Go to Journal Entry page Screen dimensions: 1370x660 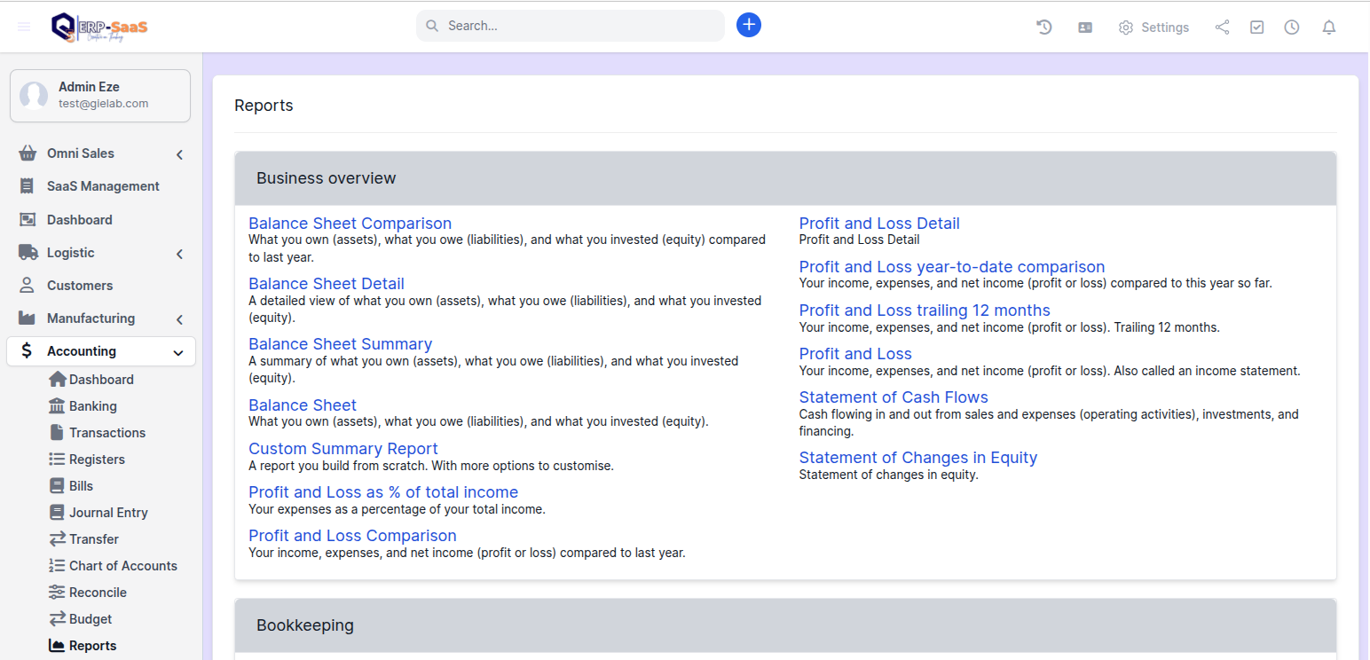click(x=108, y=513)
